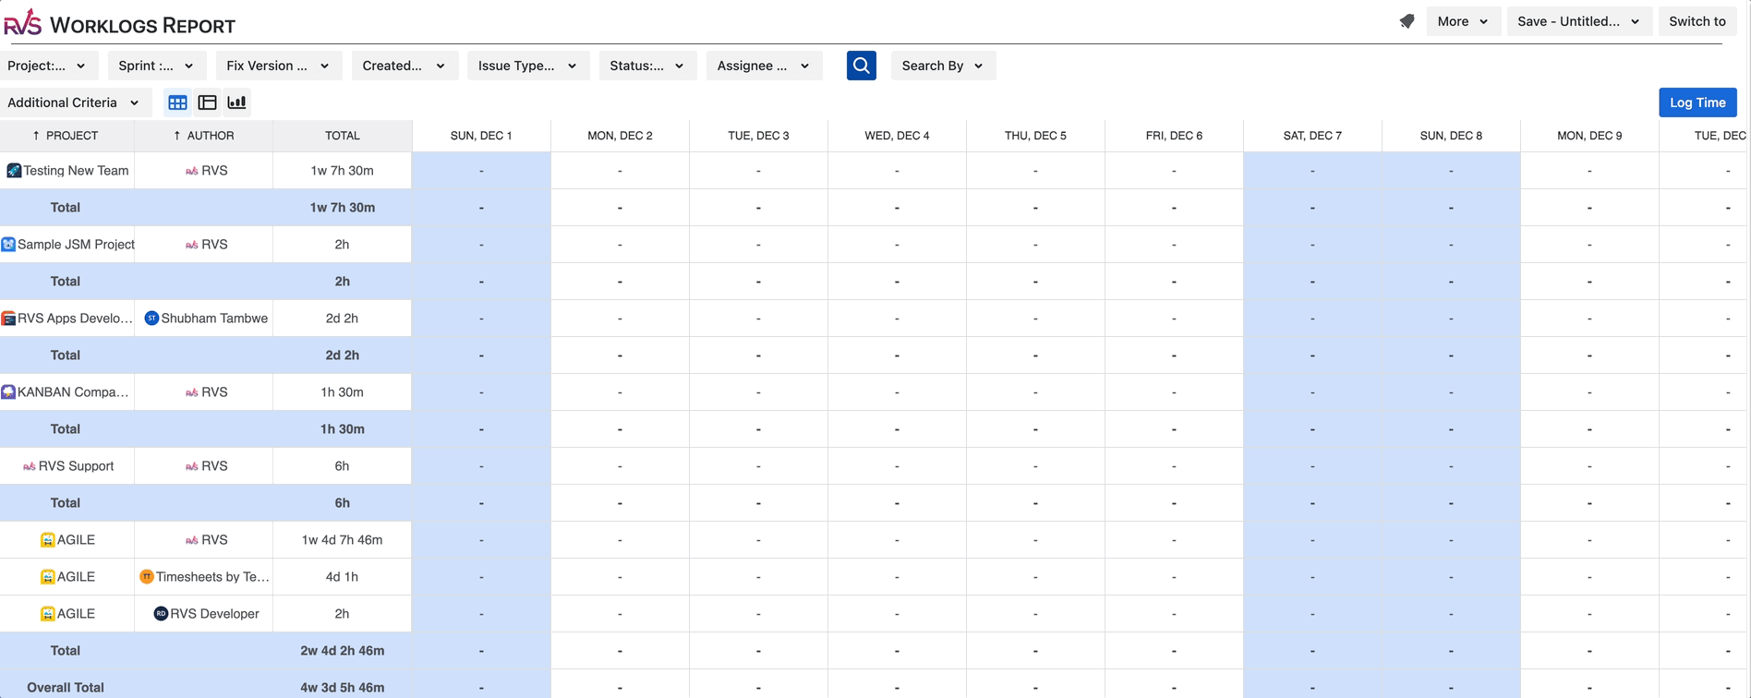Click the Switch to button
Viewport: 1751px width, 698px height.
(x=1697, y=21)
